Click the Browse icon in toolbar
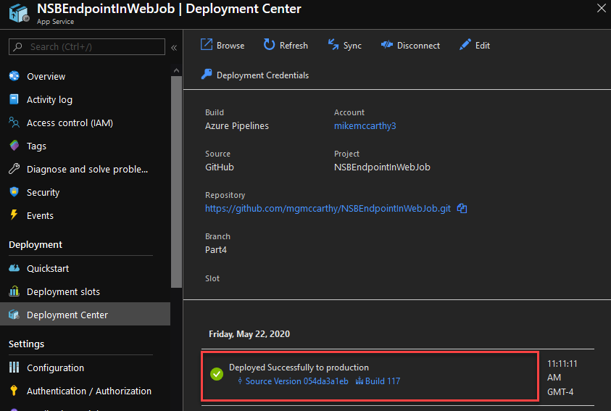Image resolution: width=611 pixels, height=411 pixels. [x=207, y=45]
